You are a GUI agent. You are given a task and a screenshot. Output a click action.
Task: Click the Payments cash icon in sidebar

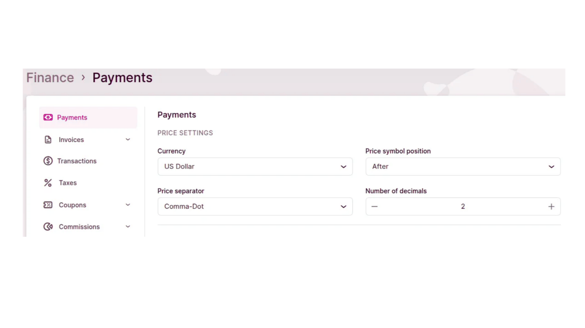[x=48, y=118]
